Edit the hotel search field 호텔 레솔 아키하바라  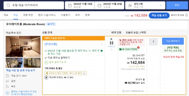pos(34,5)
